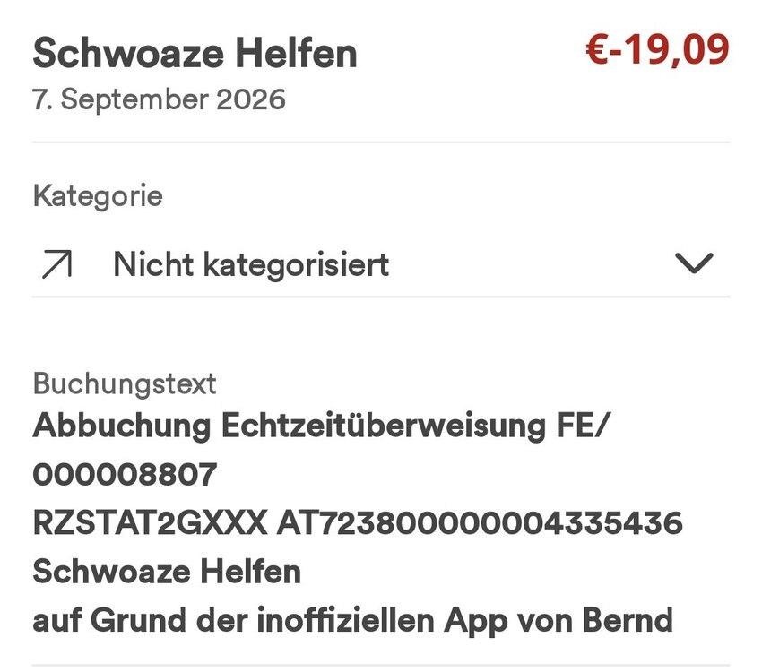This screenshot has width=762, height=672.
Task: Select the BIC code RZSTAT2GXXX
Action: click(x=151, y=523)
